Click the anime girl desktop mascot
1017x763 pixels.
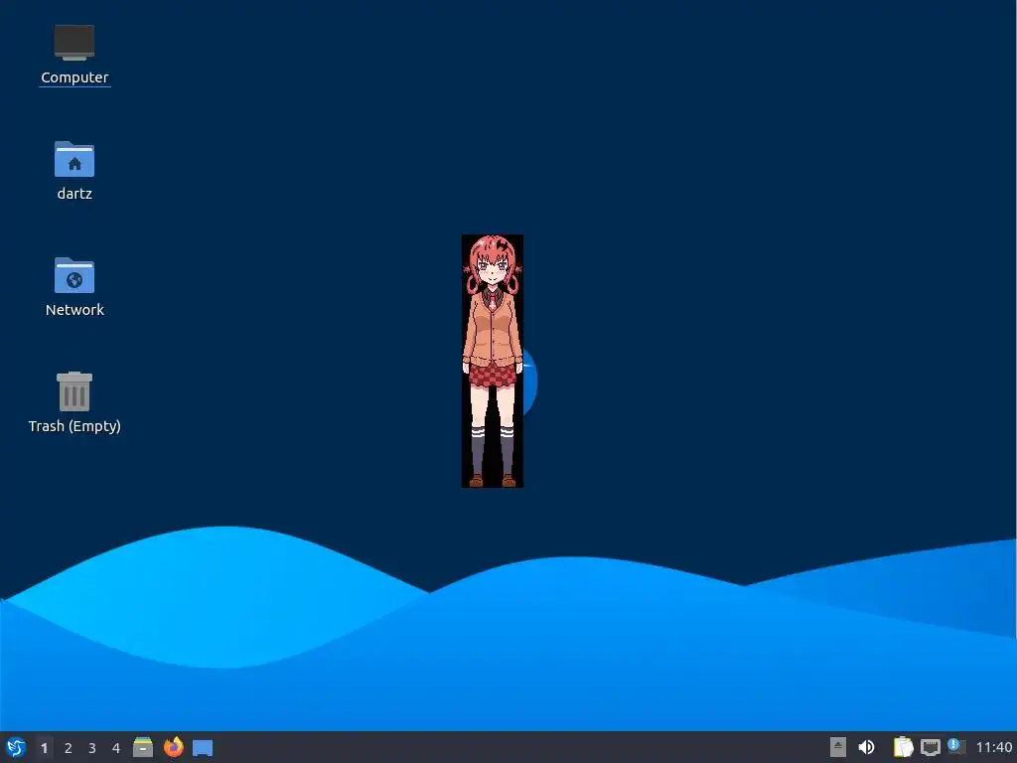coord(493,362)
